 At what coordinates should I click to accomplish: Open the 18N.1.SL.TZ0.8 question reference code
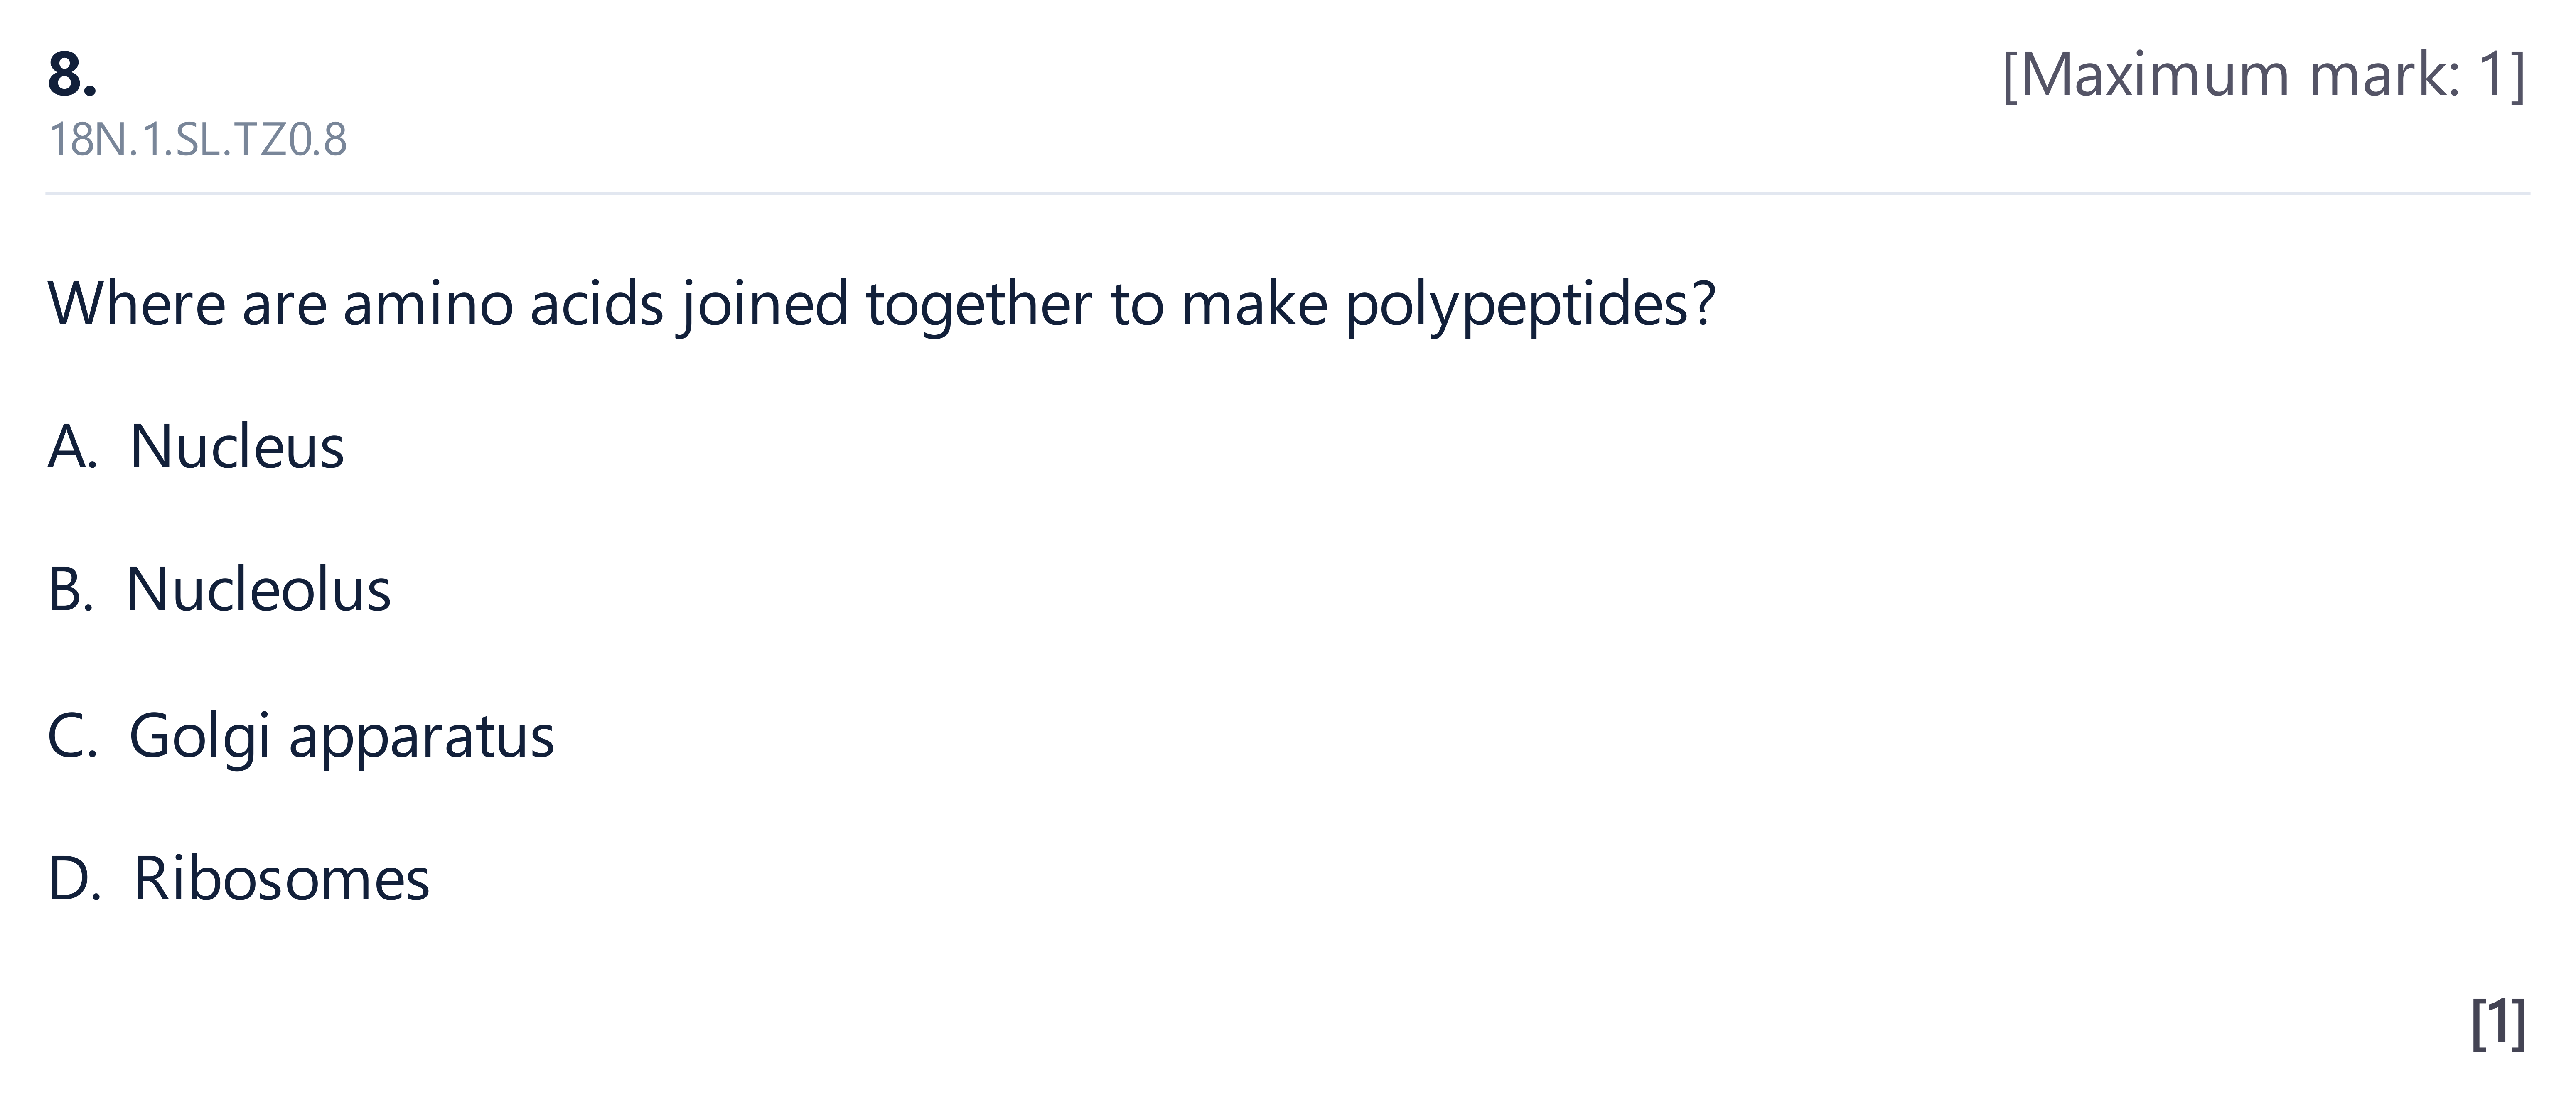click(x=197, y=139)
